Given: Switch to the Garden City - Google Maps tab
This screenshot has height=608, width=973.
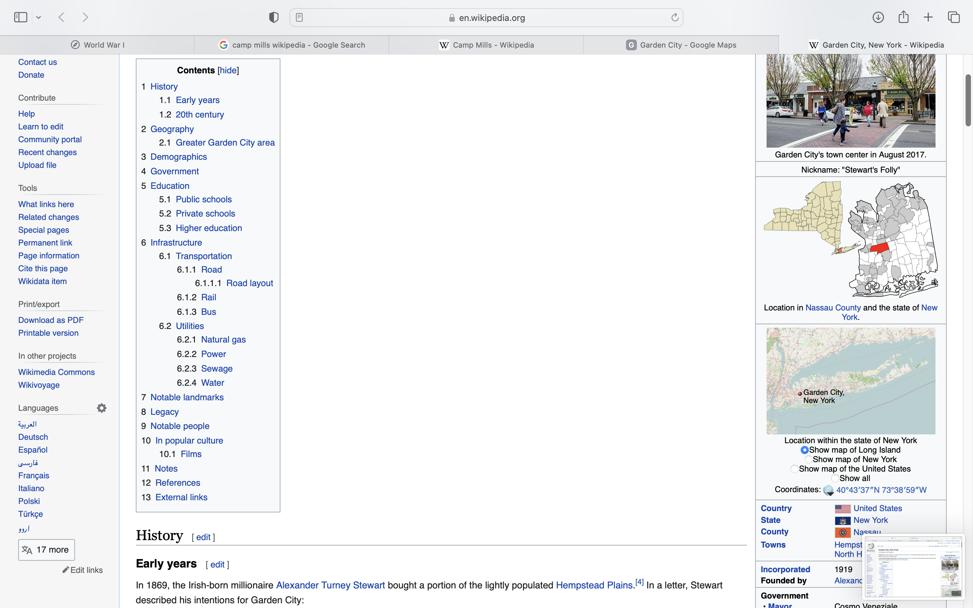Looking at the screenshot, I should tap(681, 45).
